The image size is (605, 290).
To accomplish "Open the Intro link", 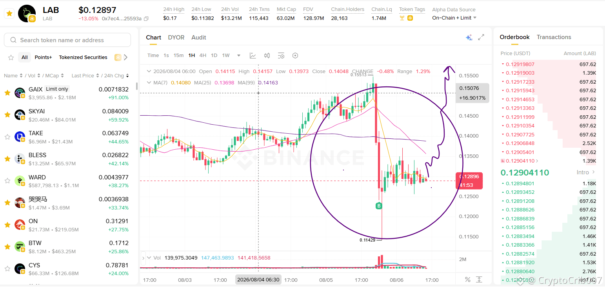I will (586, 172).
